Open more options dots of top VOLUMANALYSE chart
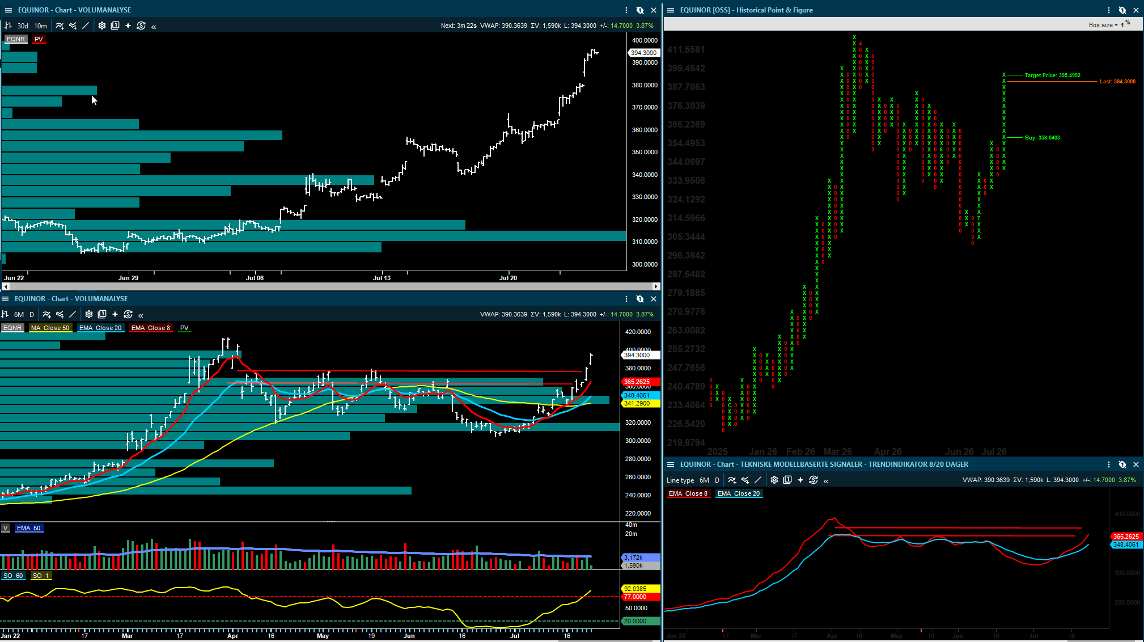 tap(626, 10)
